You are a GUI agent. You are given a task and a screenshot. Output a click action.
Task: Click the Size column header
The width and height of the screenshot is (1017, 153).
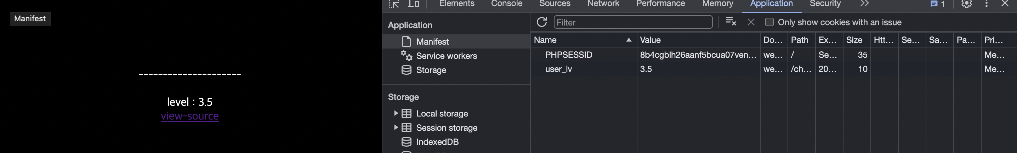click(857, 40)
